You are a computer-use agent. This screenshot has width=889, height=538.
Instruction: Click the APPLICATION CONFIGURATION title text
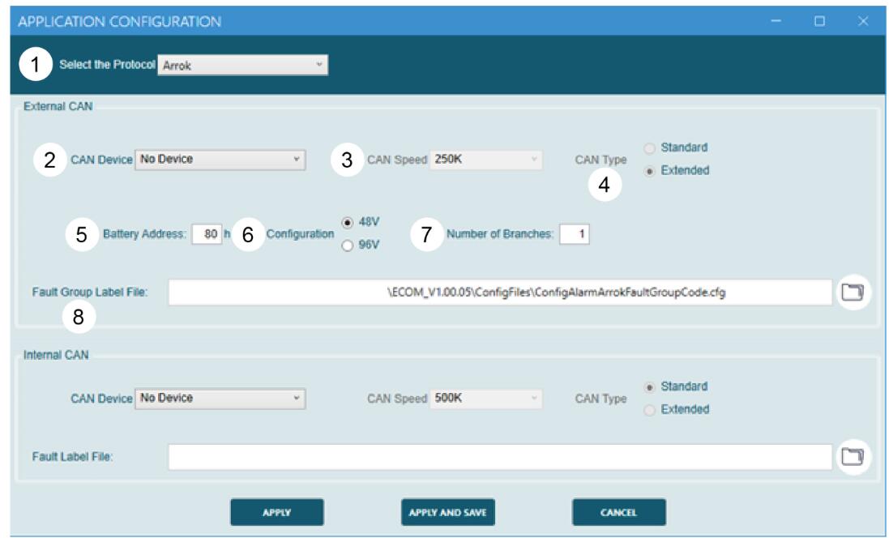tap(120, 22)
